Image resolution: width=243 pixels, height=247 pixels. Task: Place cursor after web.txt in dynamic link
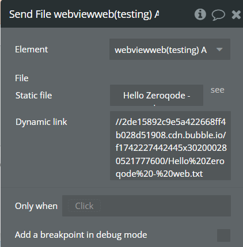pos(203,174)
